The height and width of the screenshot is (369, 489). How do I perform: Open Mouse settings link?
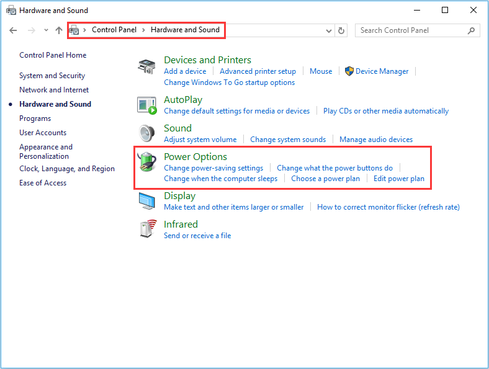tap(321, 71)
